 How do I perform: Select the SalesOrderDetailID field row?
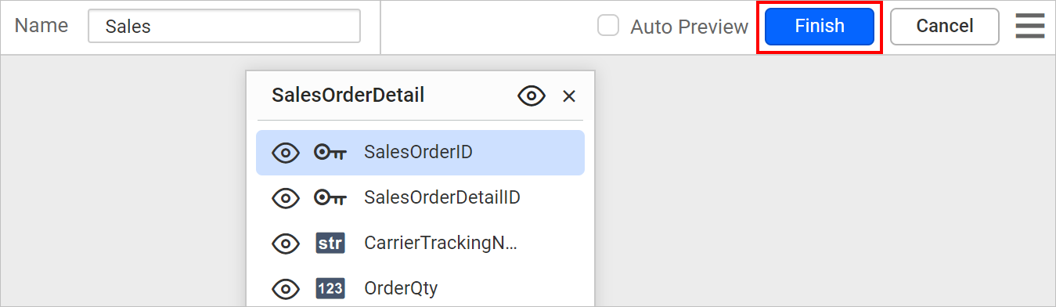click(x=420, y=198)
